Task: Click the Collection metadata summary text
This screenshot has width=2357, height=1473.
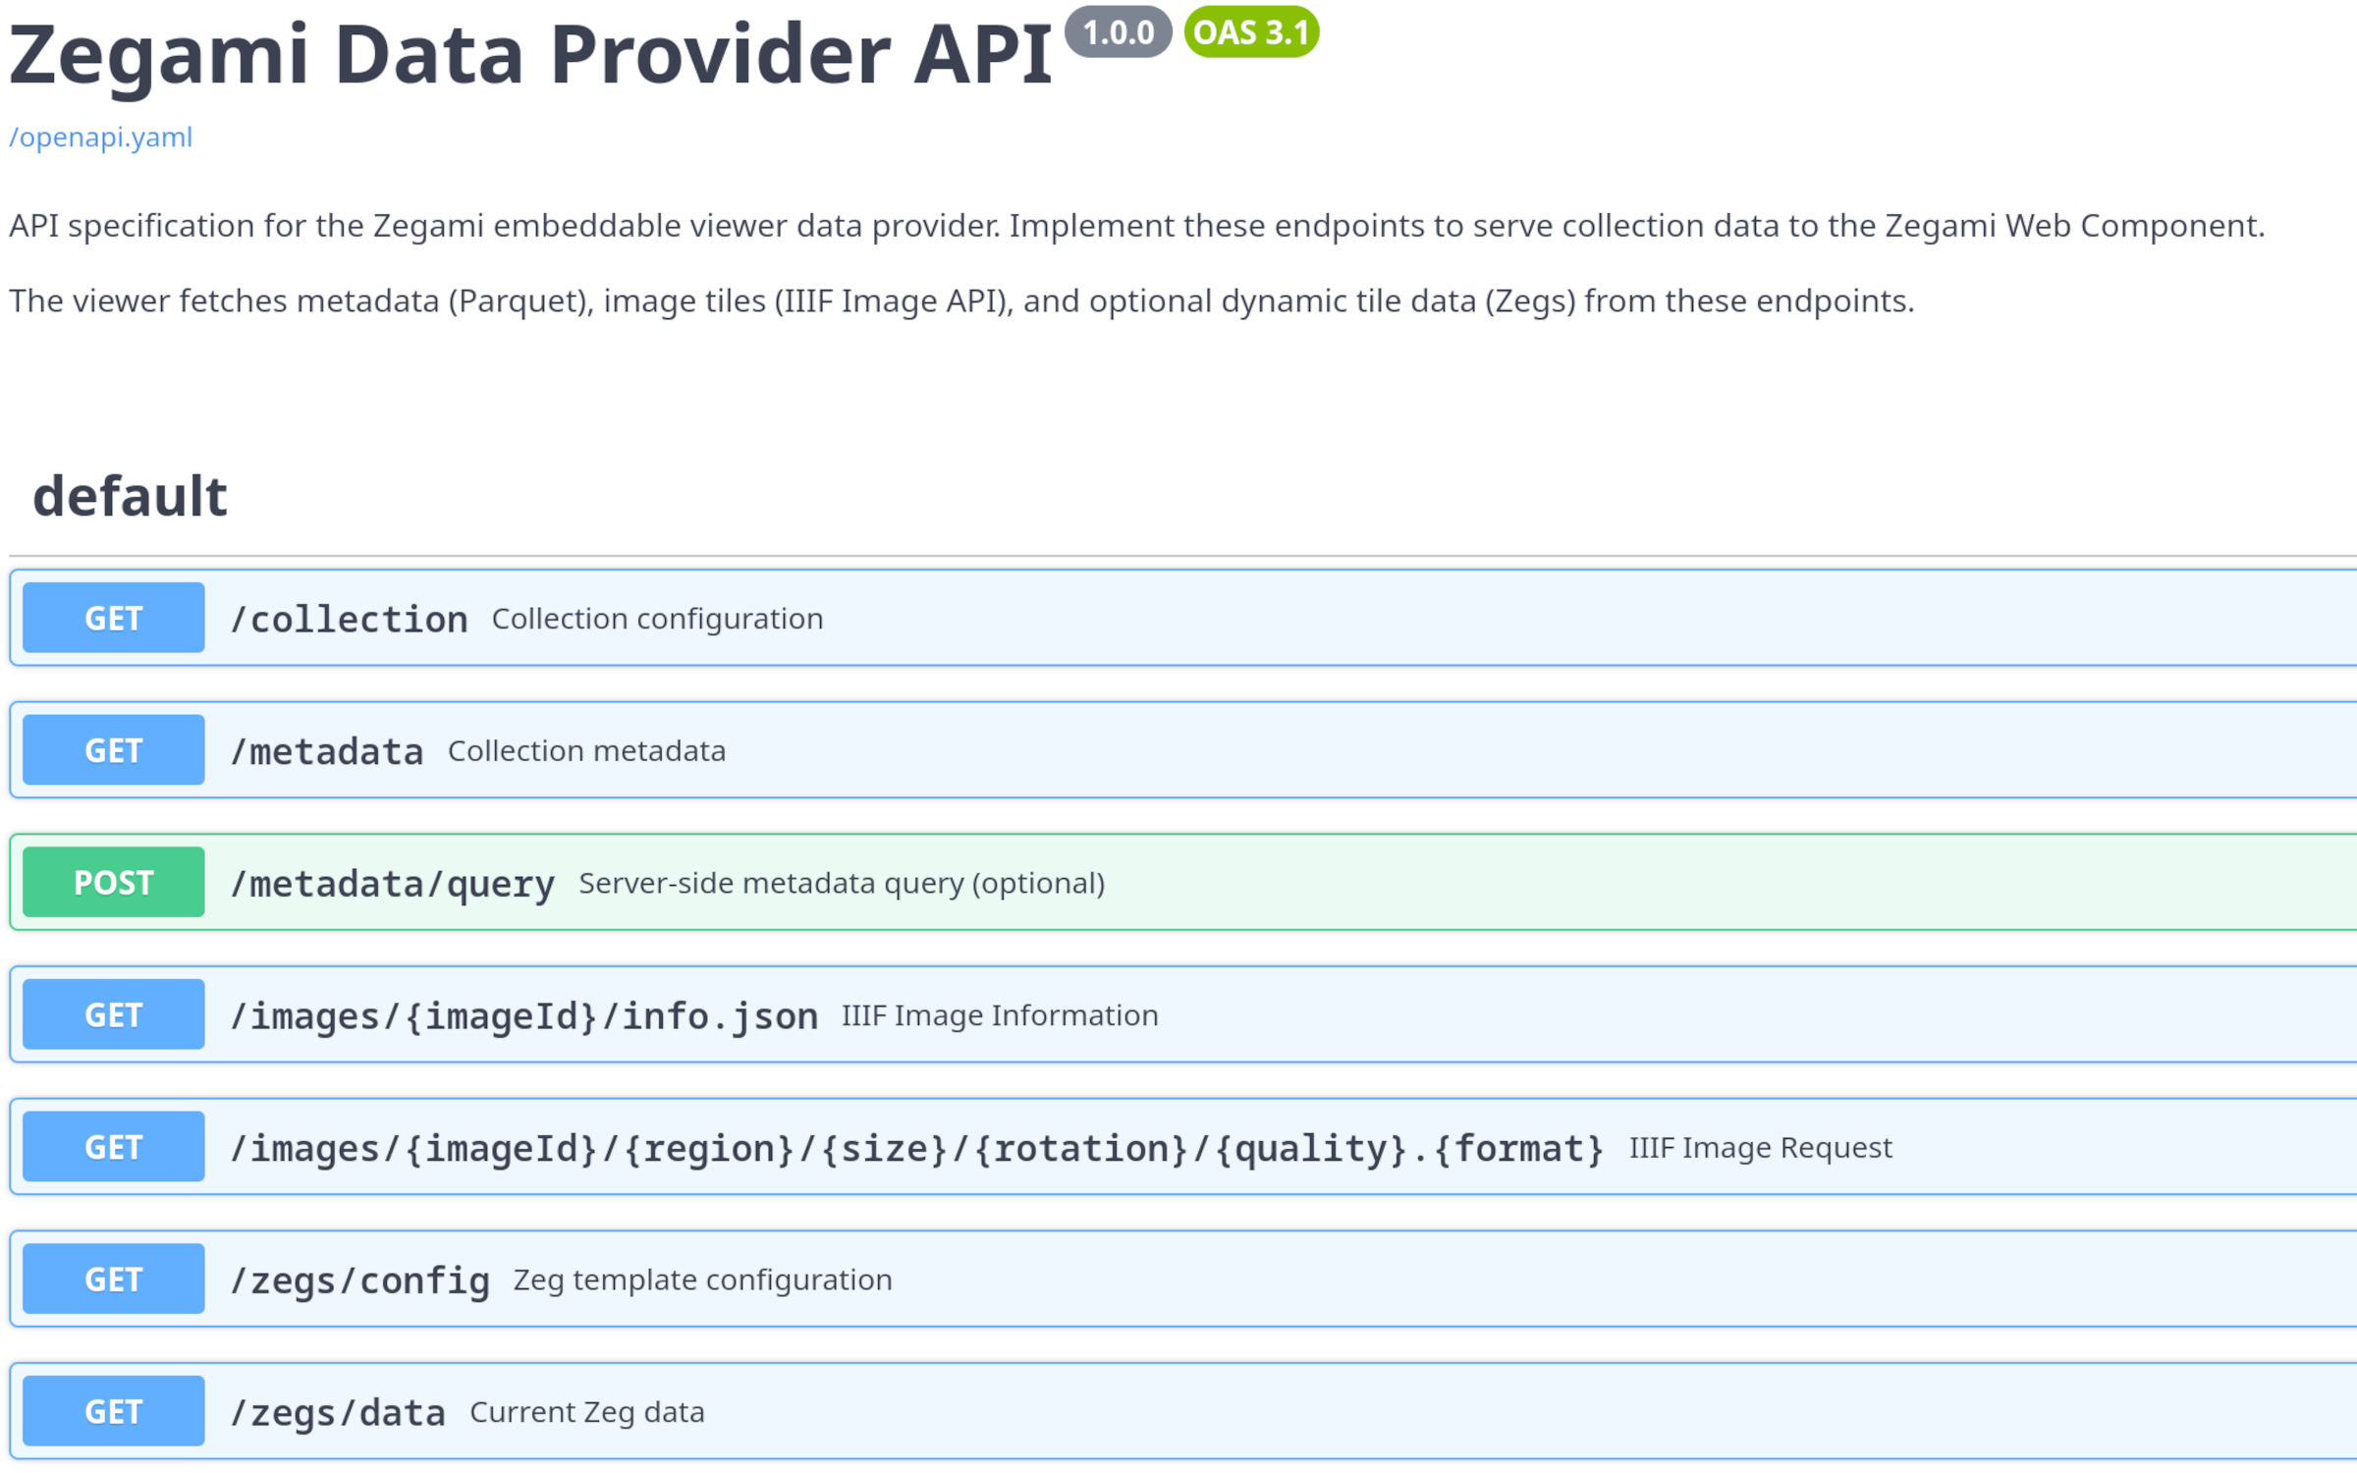Action: tap(586, 750)
